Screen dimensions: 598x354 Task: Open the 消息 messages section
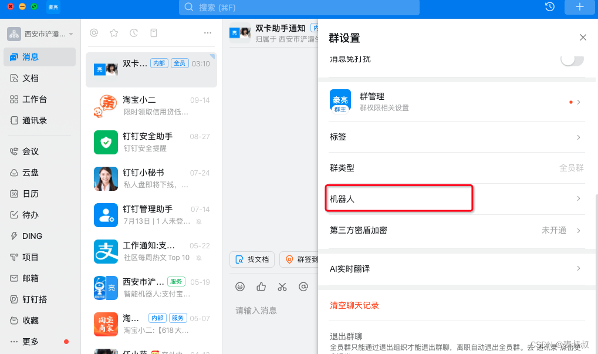39,57
